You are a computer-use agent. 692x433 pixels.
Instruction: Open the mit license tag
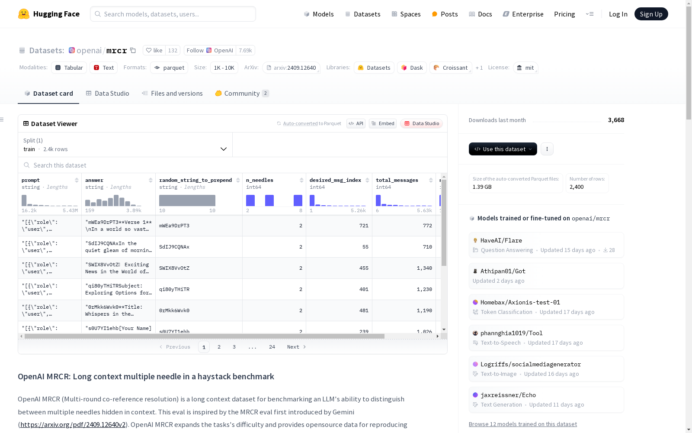(x=525, y=68)
